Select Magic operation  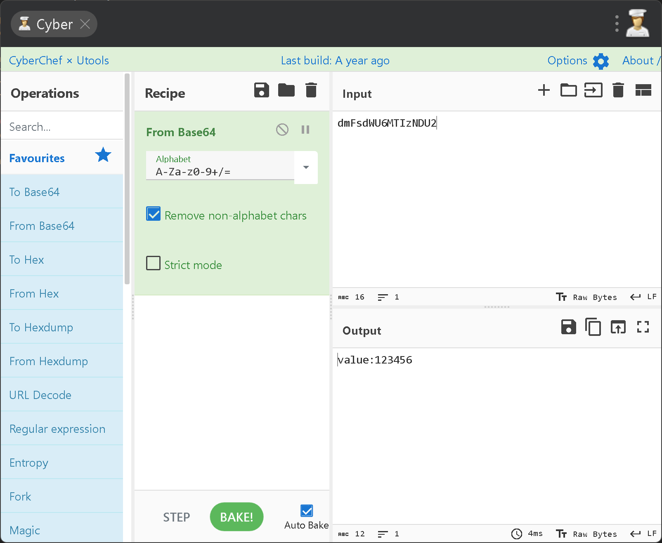click(62, 528)
